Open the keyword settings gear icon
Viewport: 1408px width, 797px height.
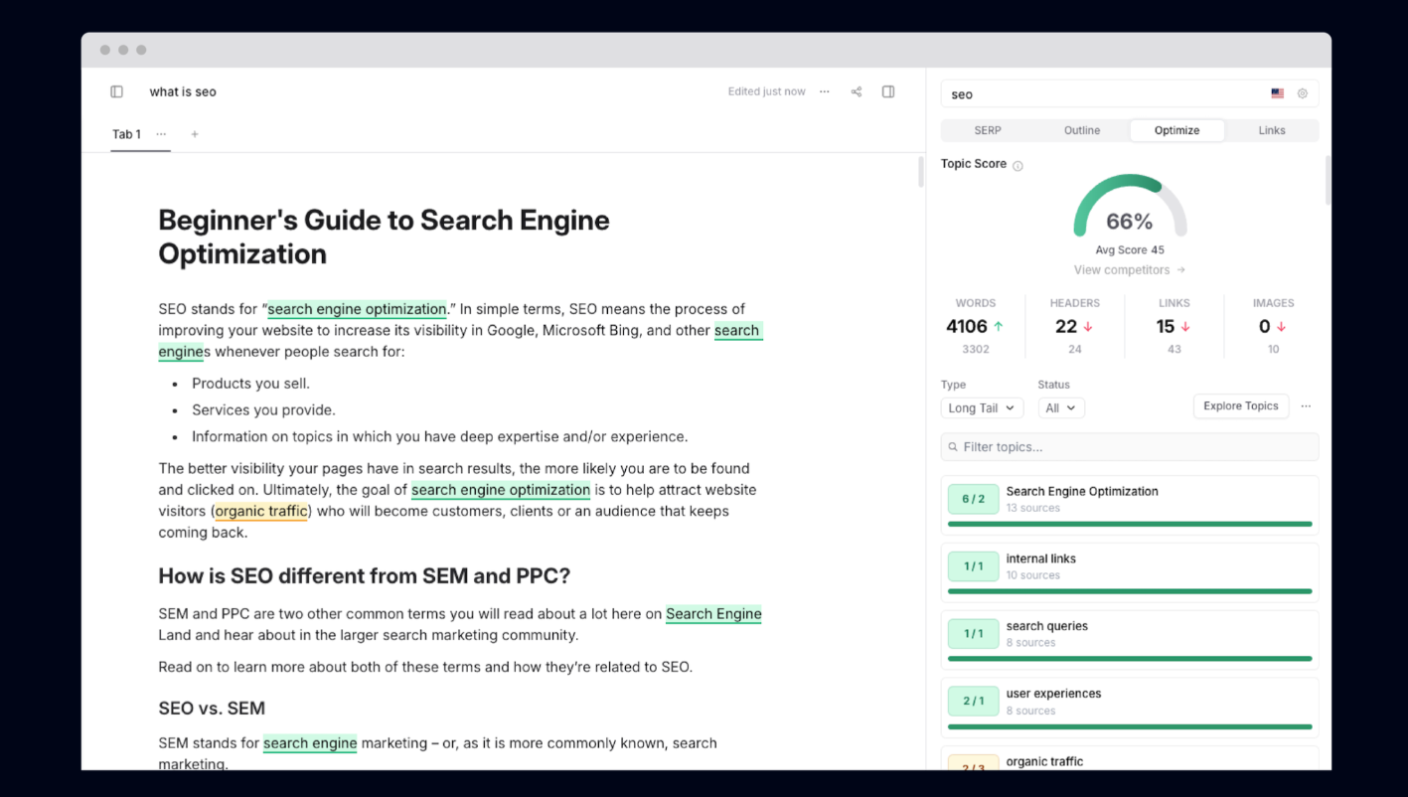click(1303, 93)
